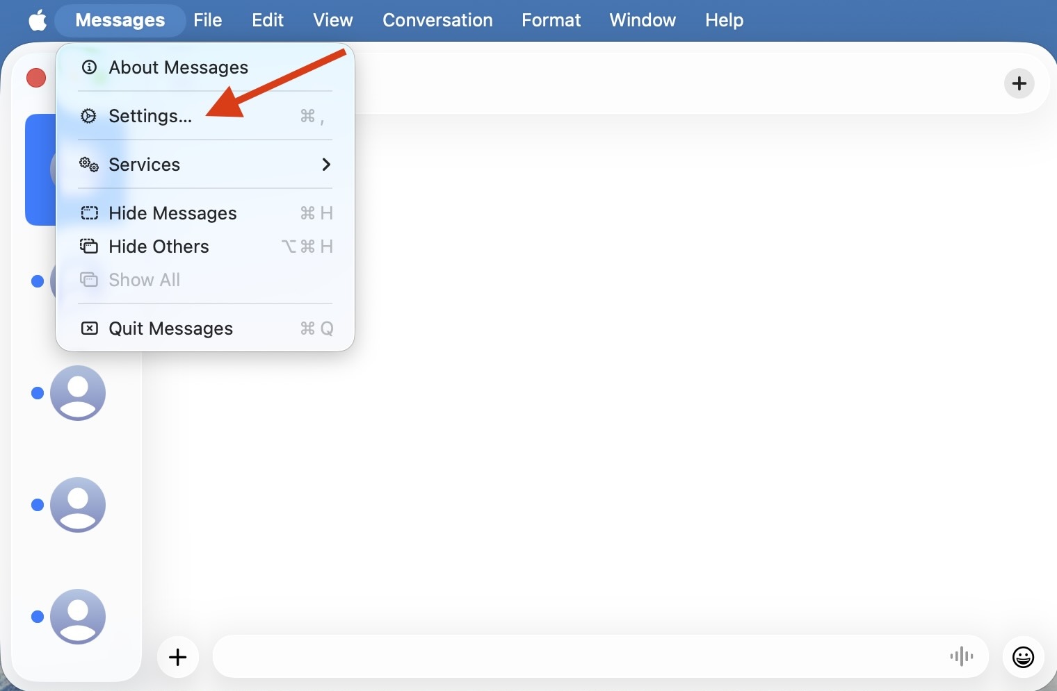Screen dimensions: 1057x691
Task: Click the message text input field
Action: pos(601,657)
